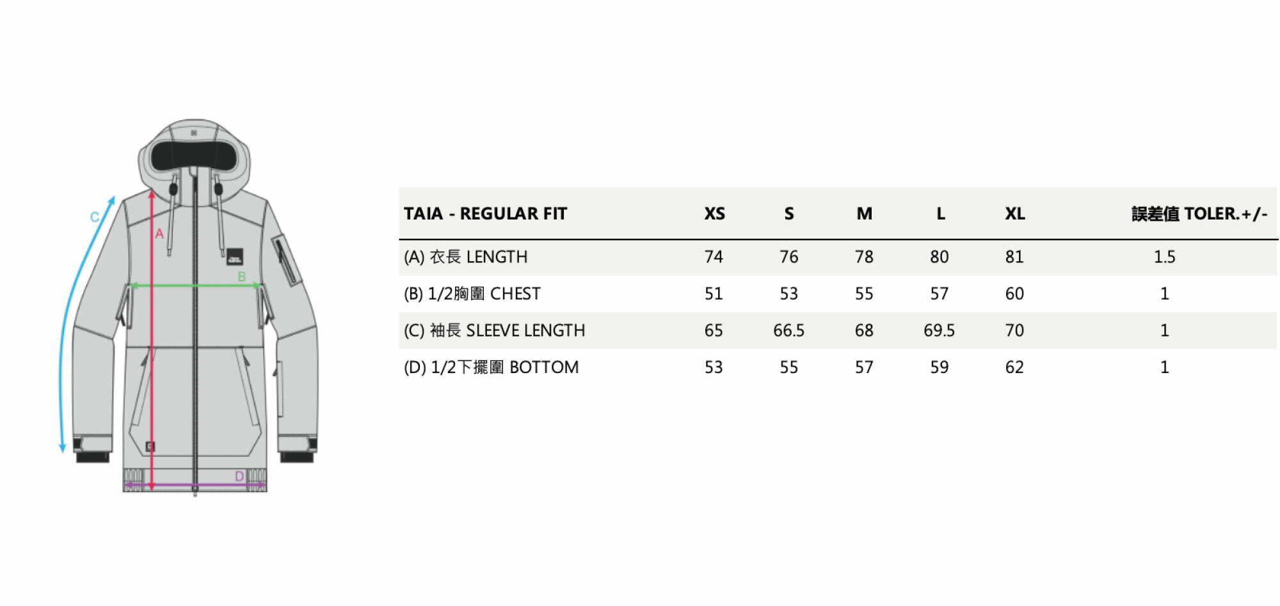
Task: Click the (C) SLEEVE LENGTH row label
Action: [494, 331]
